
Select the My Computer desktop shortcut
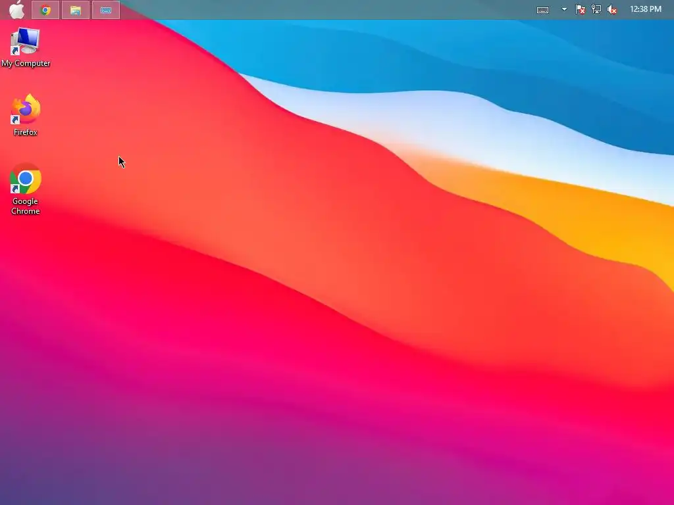pyautogui.click(x=26, y=47)
